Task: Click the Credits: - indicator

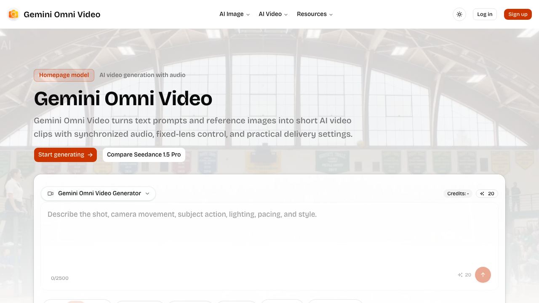Action: pos(458,194)
